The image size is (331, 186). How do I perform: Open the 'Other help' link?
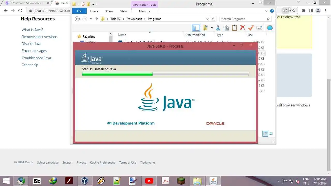click(x=30, y=65)
